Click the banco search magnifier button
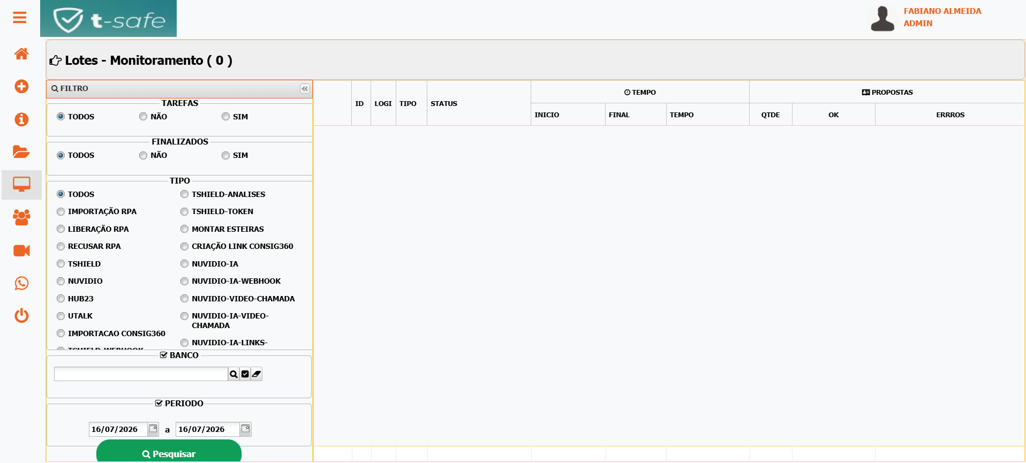The height and width of the screenshot is (463, 1026). coord(233,374)
